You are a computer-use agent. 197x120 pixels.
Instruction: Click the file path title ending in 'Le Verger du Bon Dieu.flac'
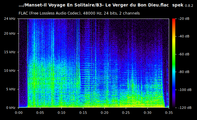click(94, 5)
